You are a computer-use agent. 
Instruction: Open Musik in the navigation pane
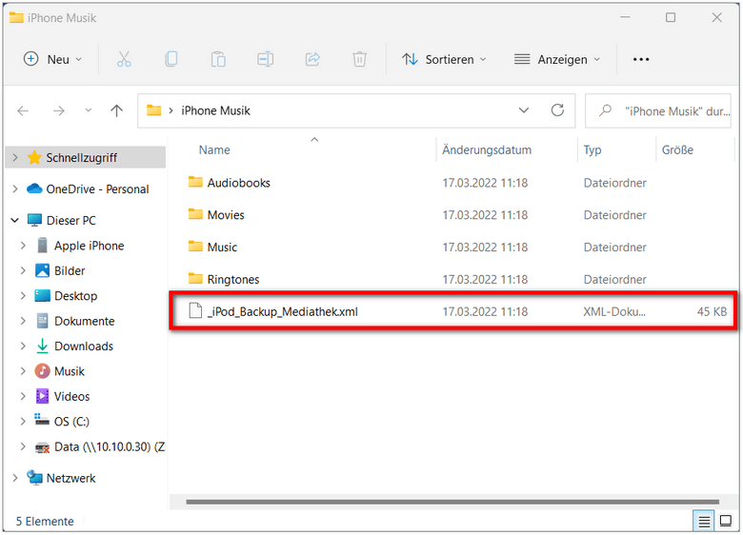70,371
